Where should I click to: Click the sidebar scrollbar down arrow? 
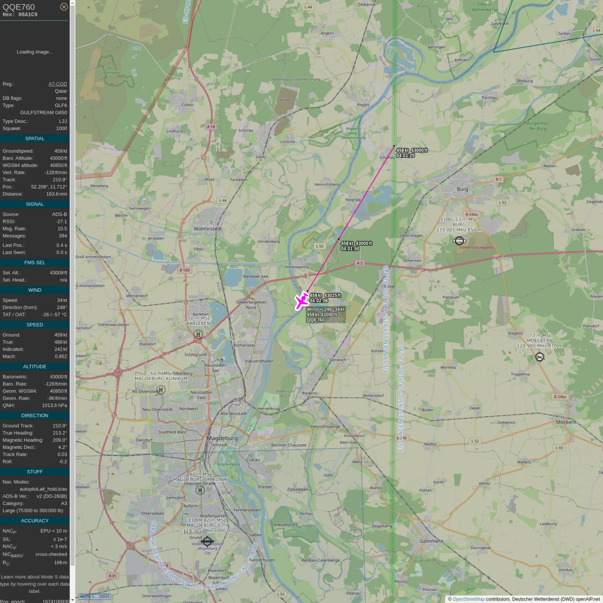pos(72,600)
